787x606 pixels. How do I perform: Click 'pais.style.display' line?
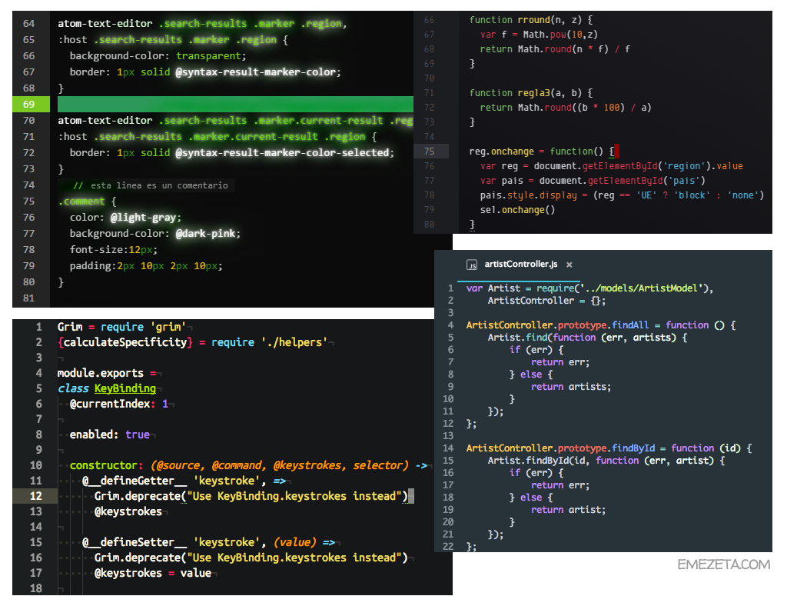click(x=622, y=195)
